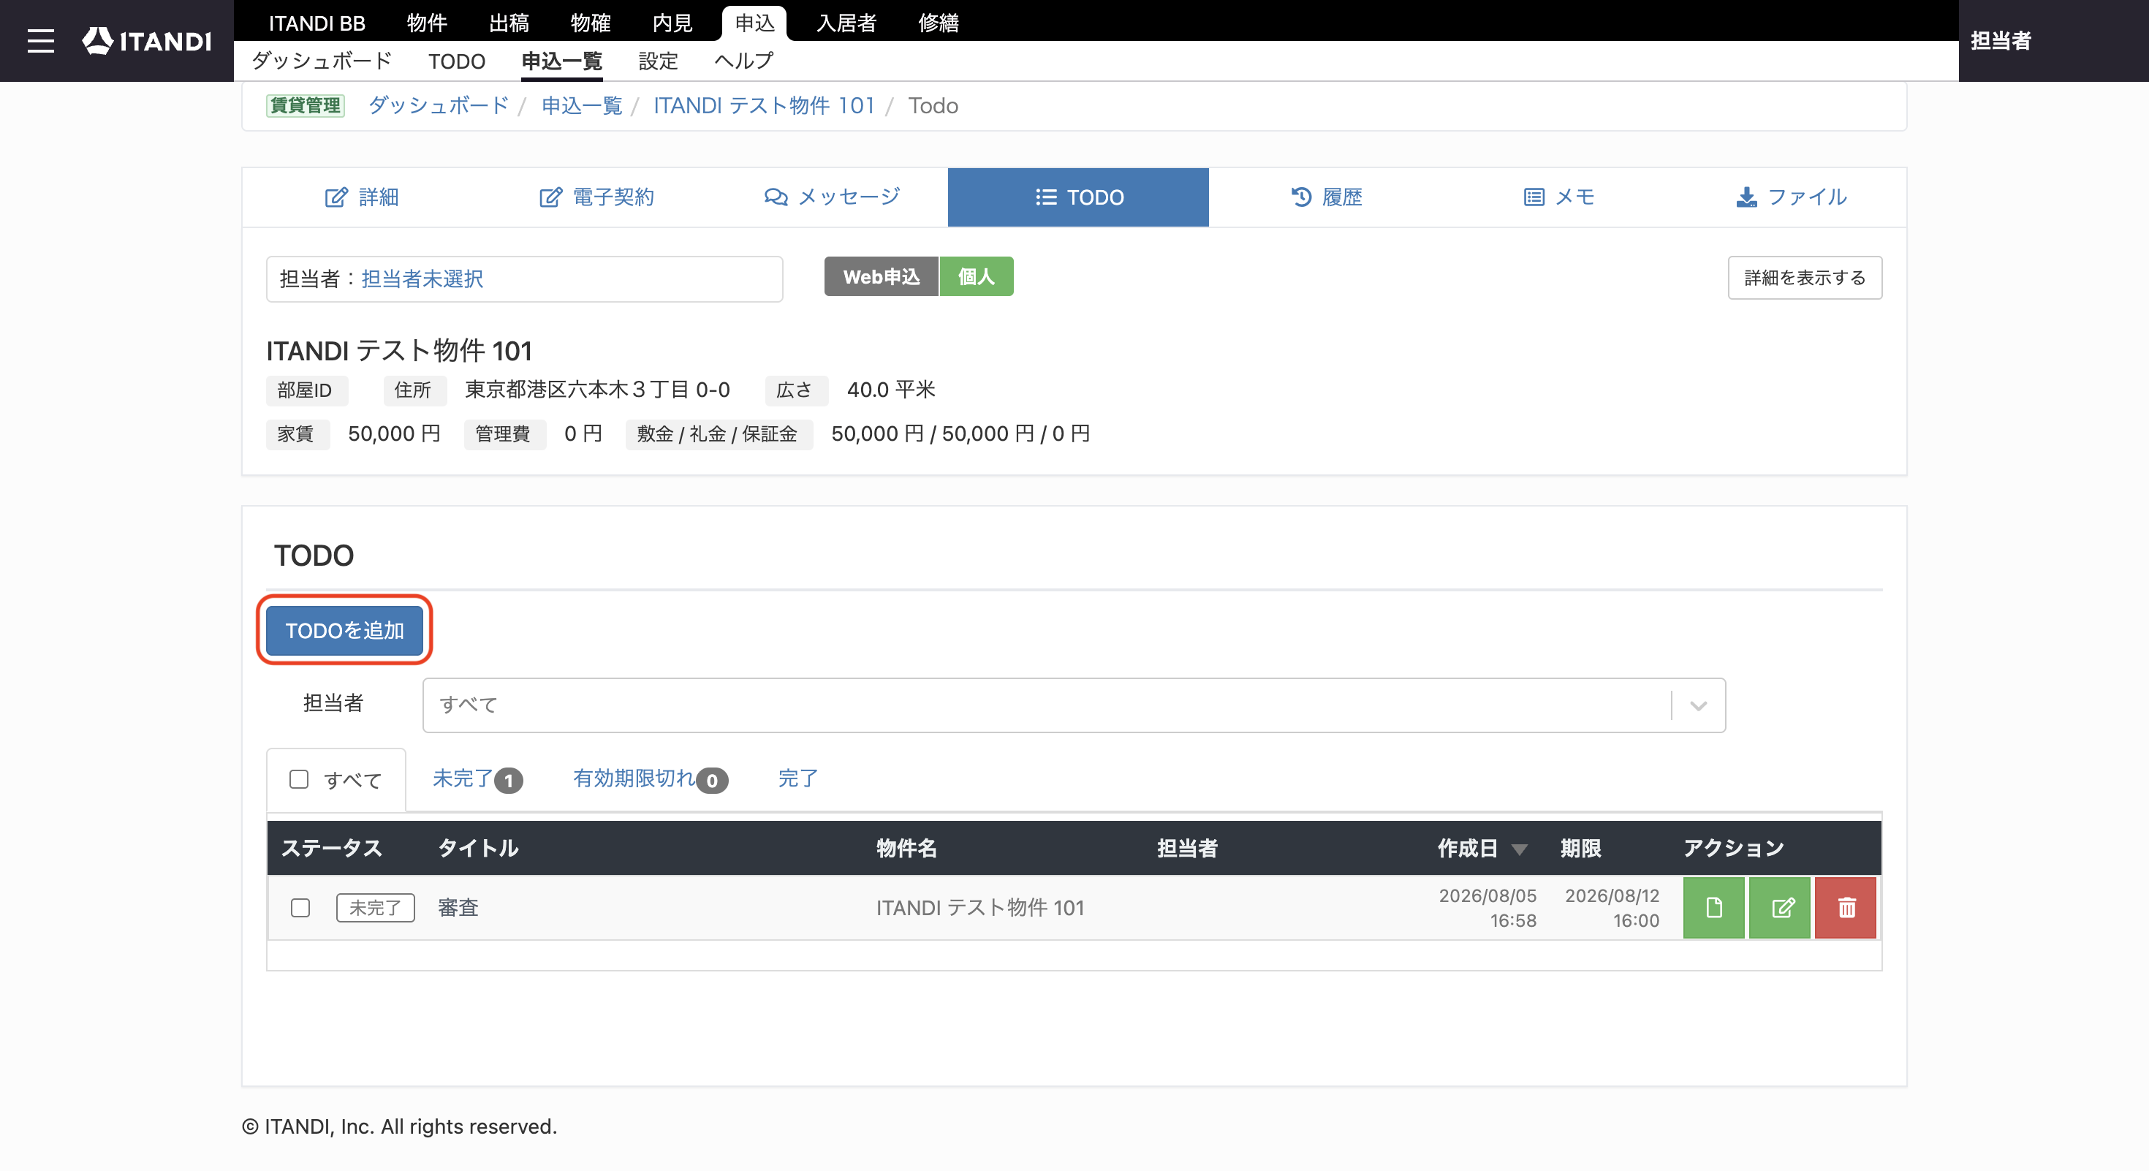Click the 期限 column header
The image size is (2149, 1171).
coord(1580,849)
